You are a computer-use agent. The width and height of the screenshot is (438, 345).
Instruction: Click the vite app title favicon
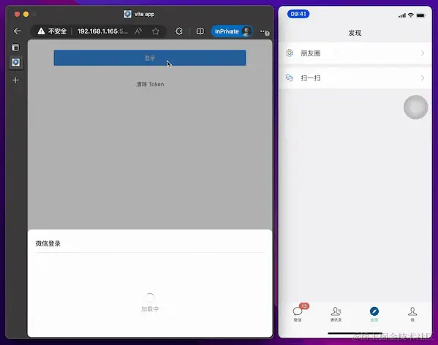pyautogui.click(x=127, y=14)
